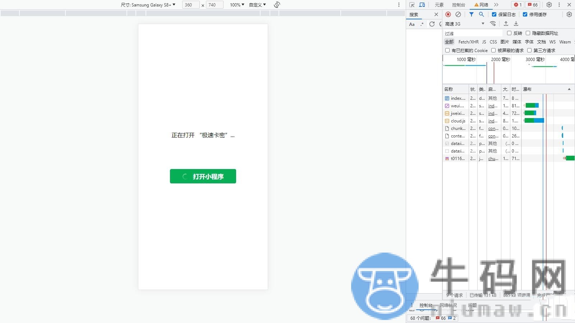Import HAR file with upload icon
Screen dimensions: 575x323
pos(506,24)
